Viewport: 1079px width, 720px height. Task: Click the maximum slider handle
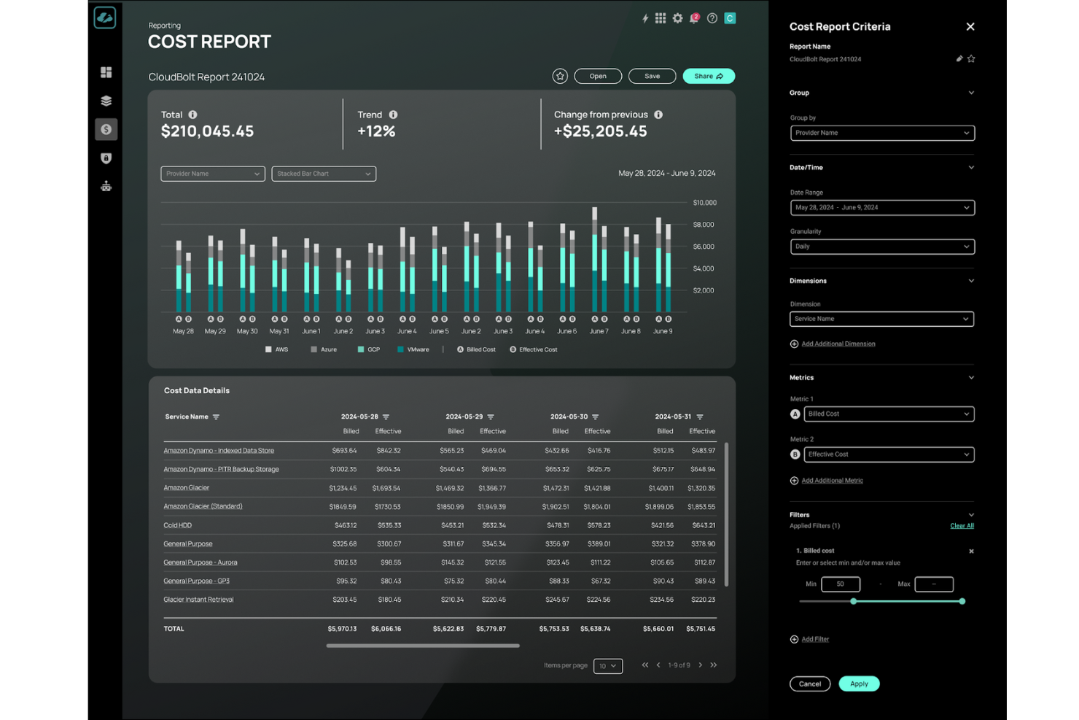coord(962,601)
